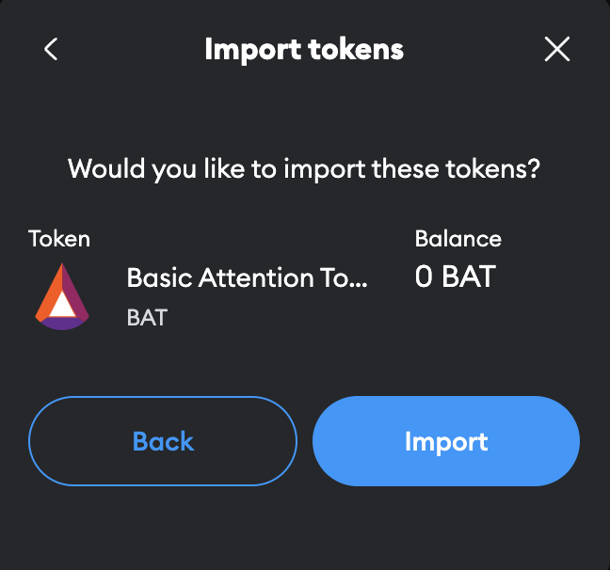Close the Import tokens dialog
610x570 pixels.
point(557,49)
